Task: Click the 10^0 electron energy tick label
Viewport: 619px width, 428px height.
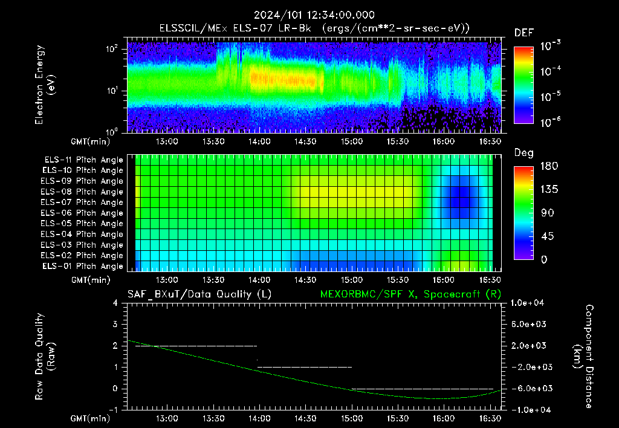Action: point(112,131)
